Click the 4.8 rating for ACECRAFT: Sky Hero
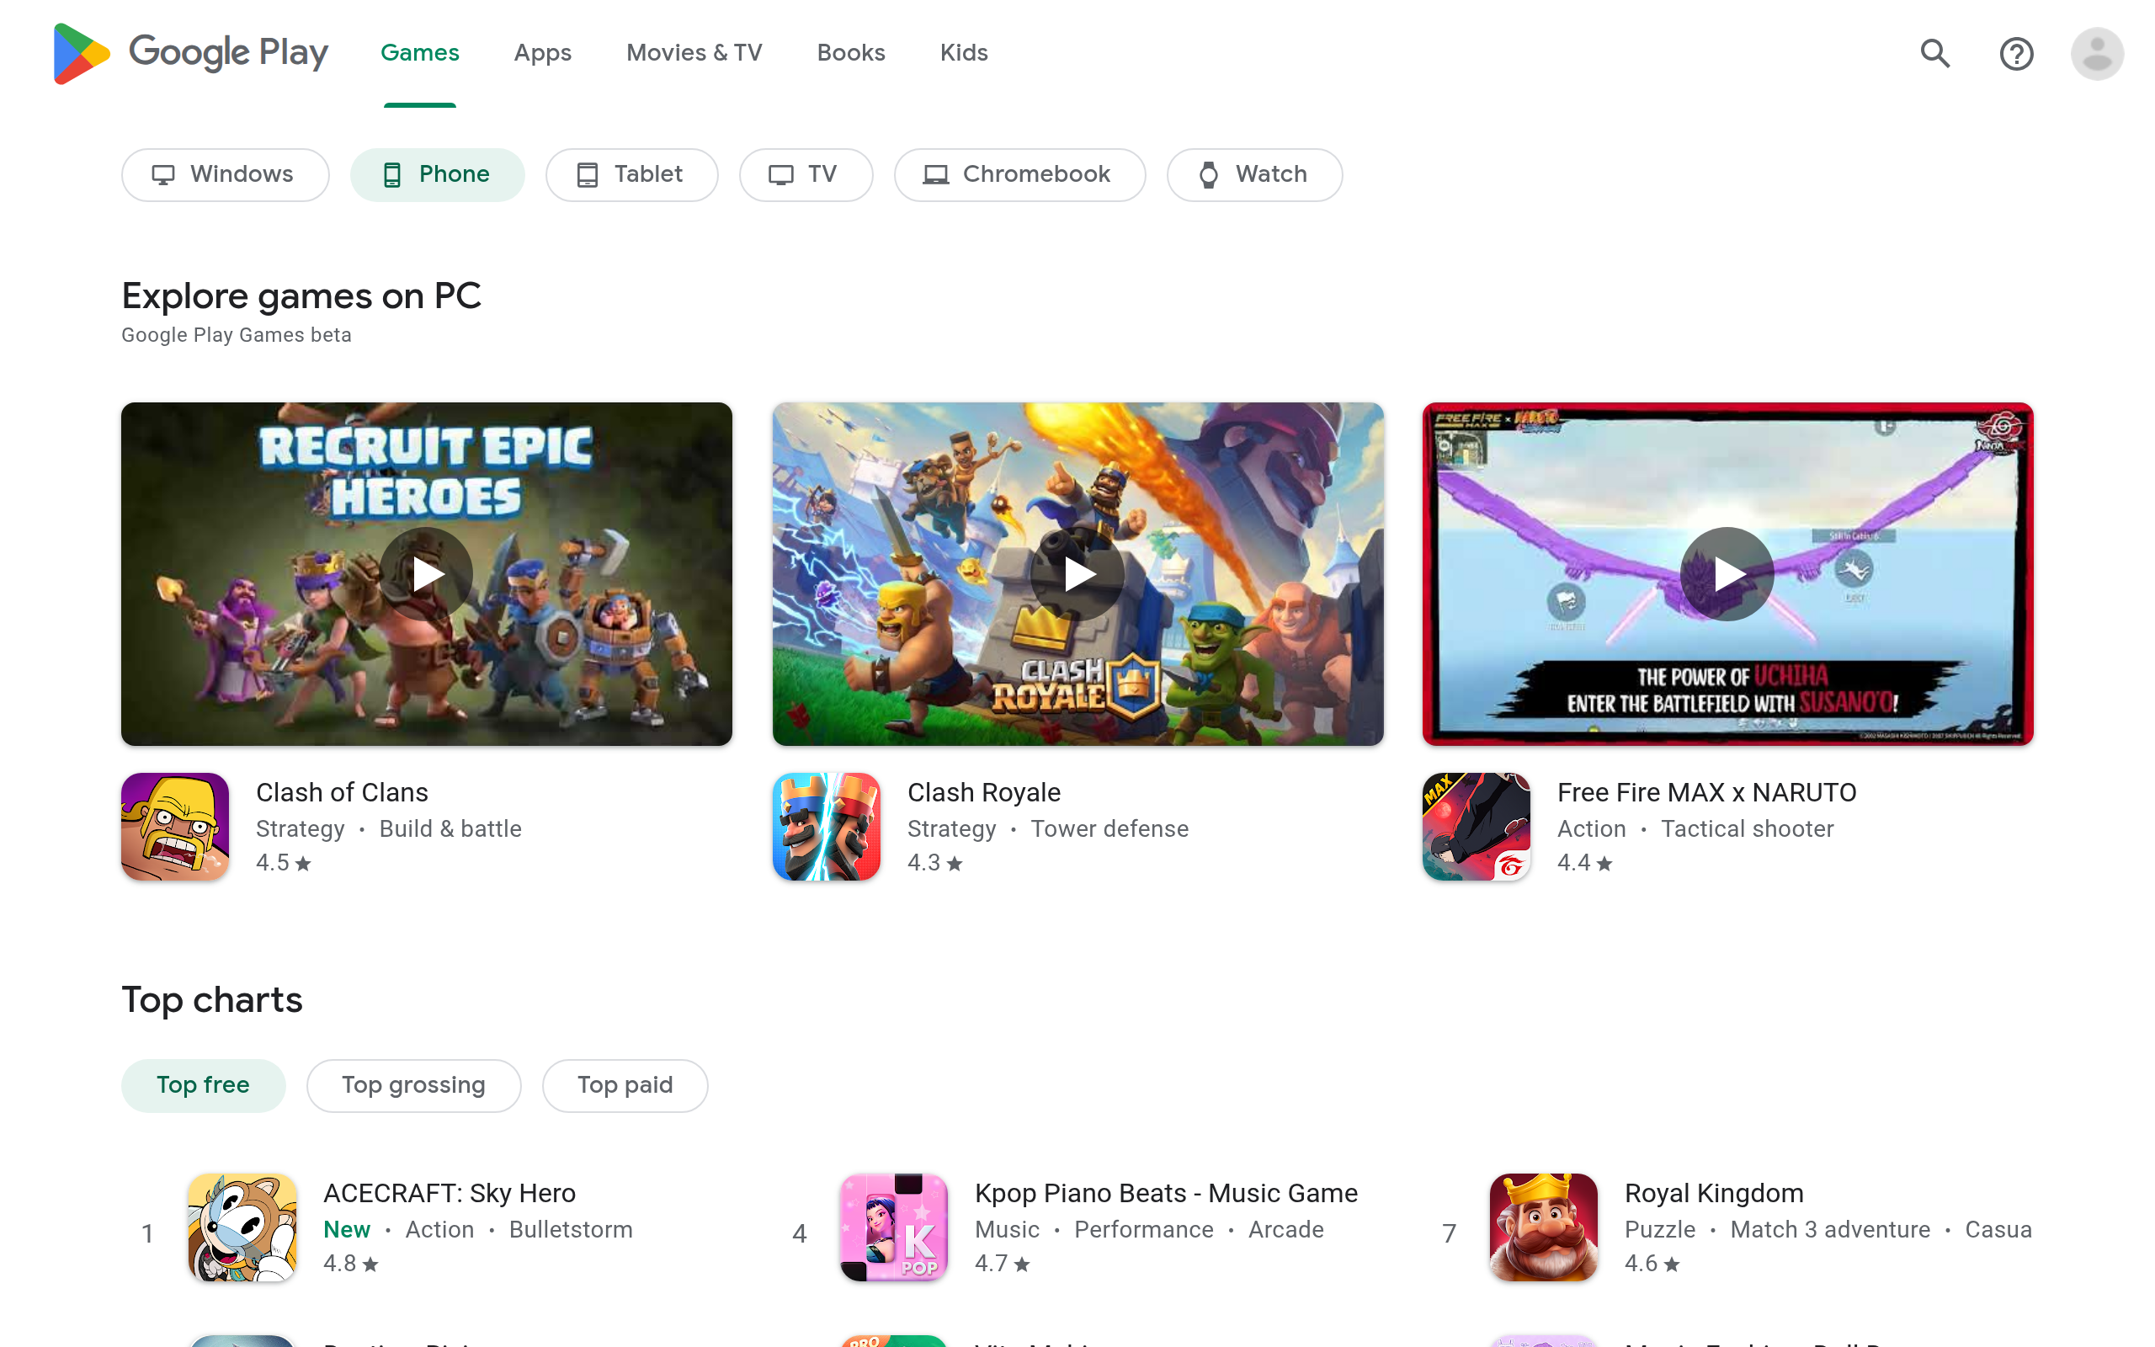Screen dimensions: 2155x1347 [351, 1264]
